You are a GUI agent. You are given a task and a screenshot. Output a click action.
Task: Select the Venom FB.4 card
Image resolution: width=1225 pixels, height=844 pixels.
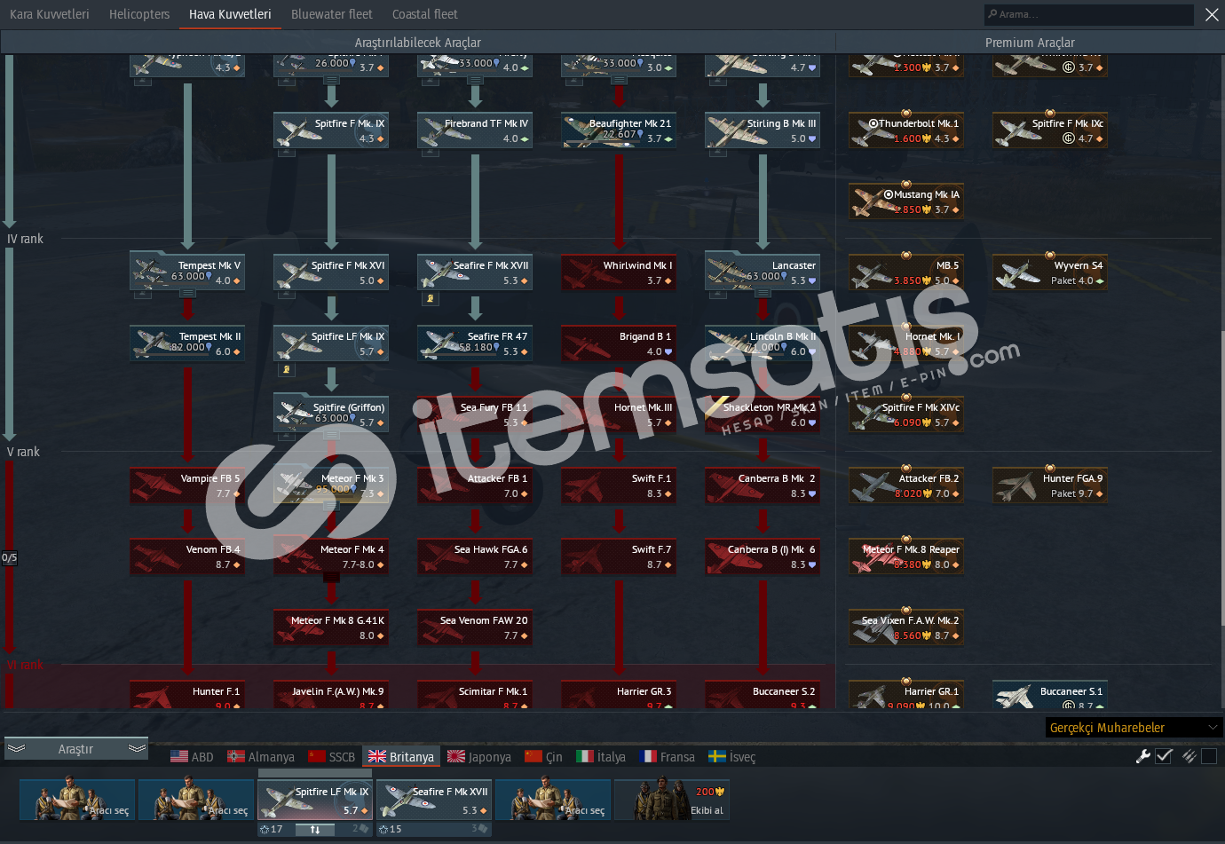pyautogui.click(x=187, y=556)
